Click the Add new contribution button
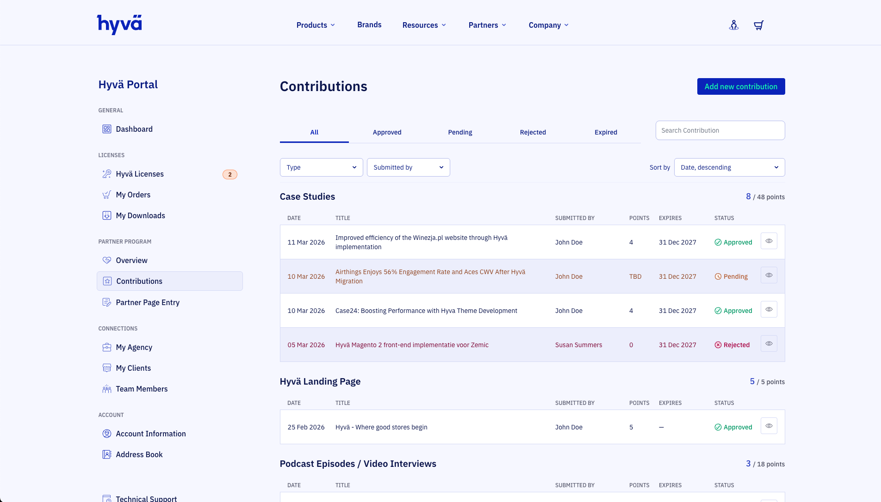The height and width of the screenshot is (502, 881). [x=741, y=86]
